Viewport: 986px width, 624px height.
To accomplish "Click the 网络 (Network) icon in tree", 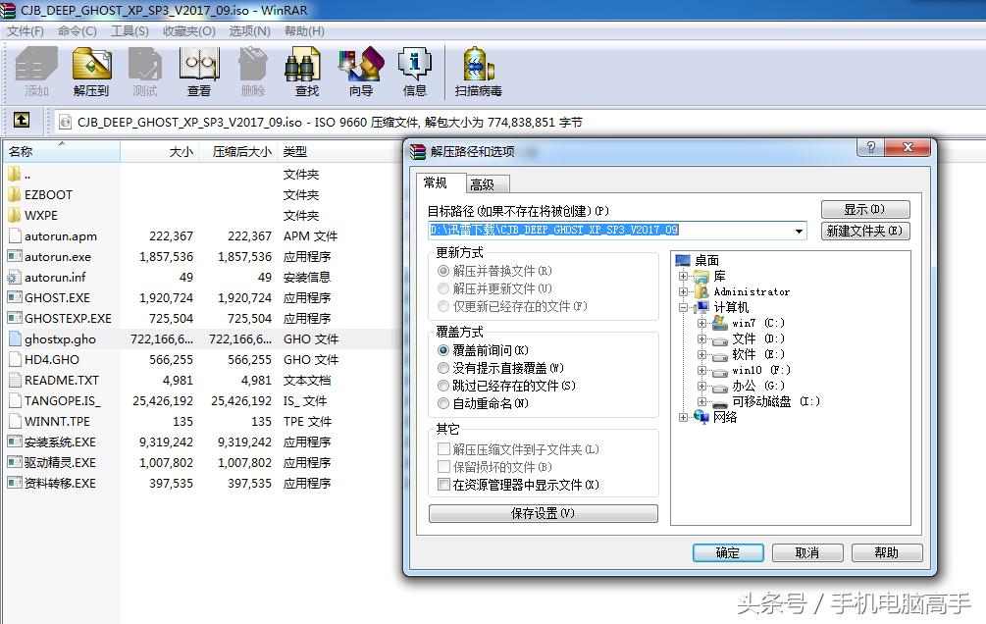I will click(x=701, y=416).
